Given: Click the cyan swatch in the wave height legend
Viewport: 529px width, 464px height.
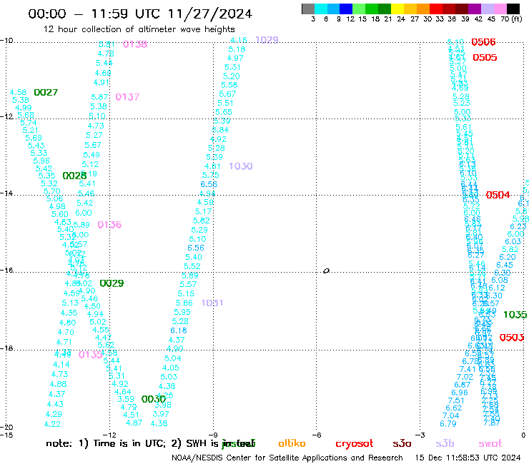Looking at the screenshot, I should (x=321, y=9).
